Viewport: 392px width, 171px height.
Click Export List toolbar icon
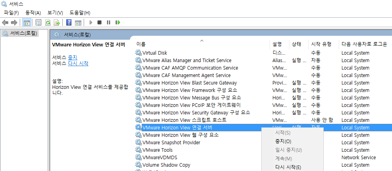57,22
